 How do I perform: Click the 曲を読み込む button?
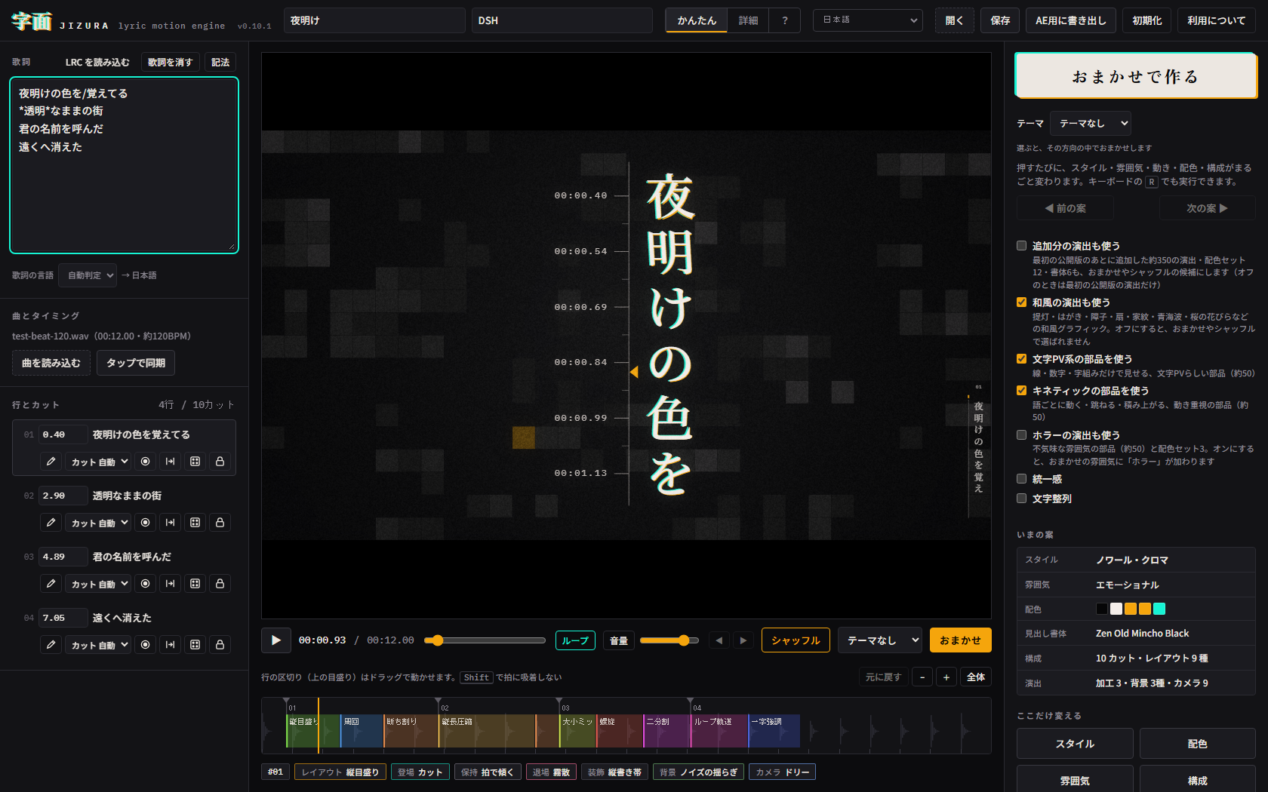[51, 363]
